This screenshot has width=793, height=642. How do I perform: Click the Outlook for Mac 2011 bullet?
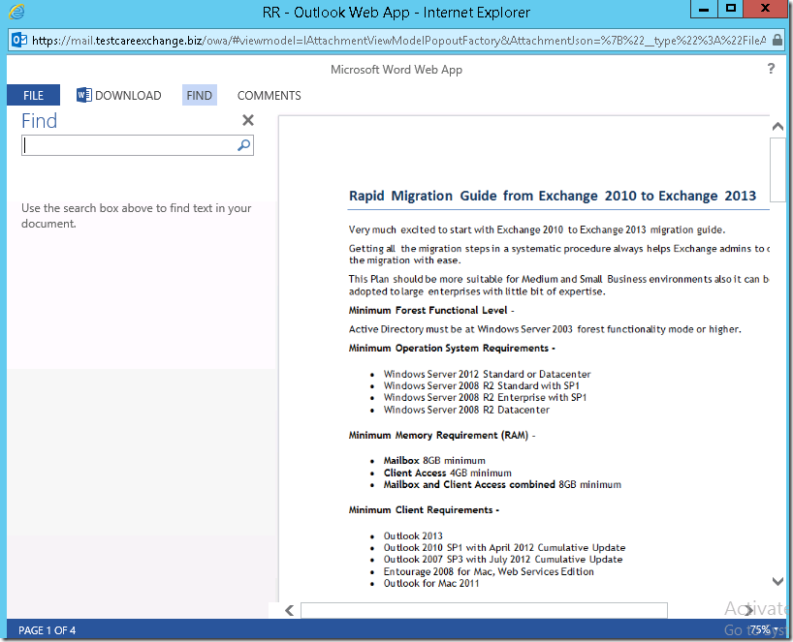click(430, 583)
